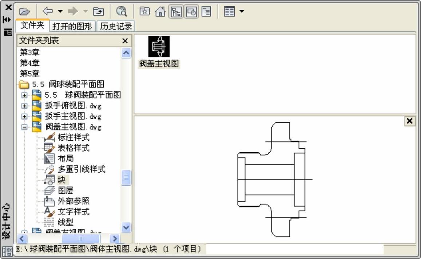This screenshot has width=421, height=259.
Task: Click the 线型 linetype icon
Action: click(49, 222)
